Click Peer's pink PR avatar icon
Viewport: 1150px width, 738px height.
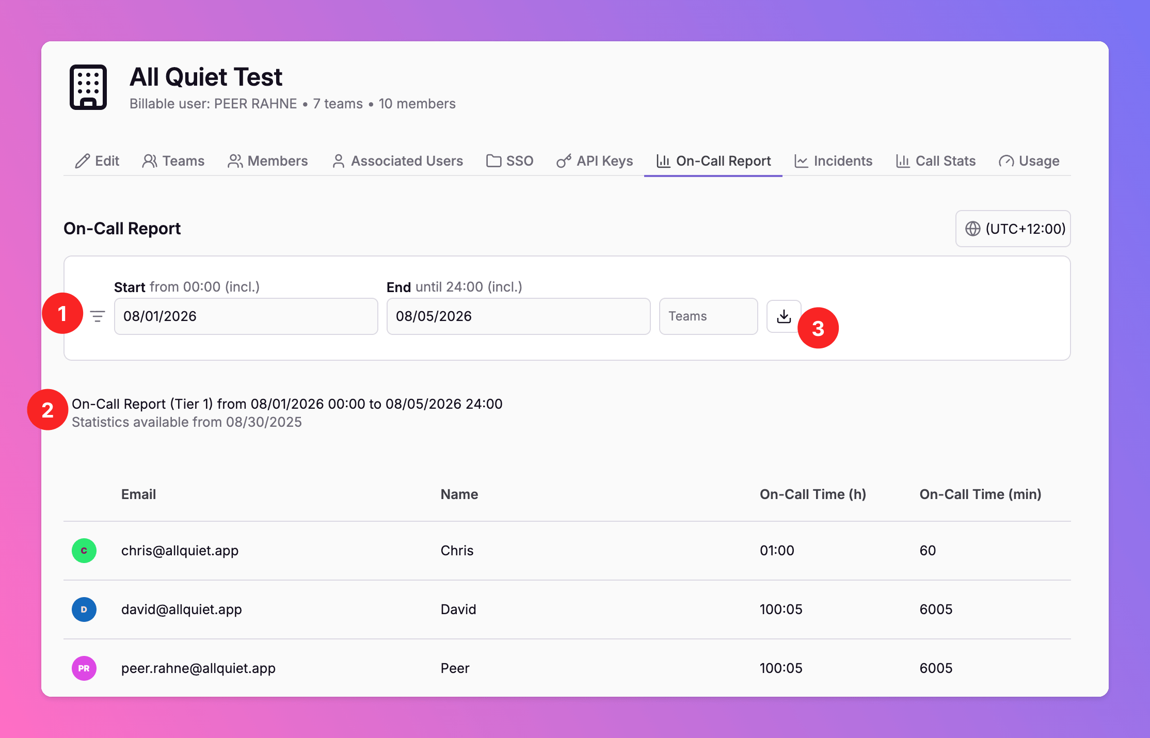(x=84, y=668)
